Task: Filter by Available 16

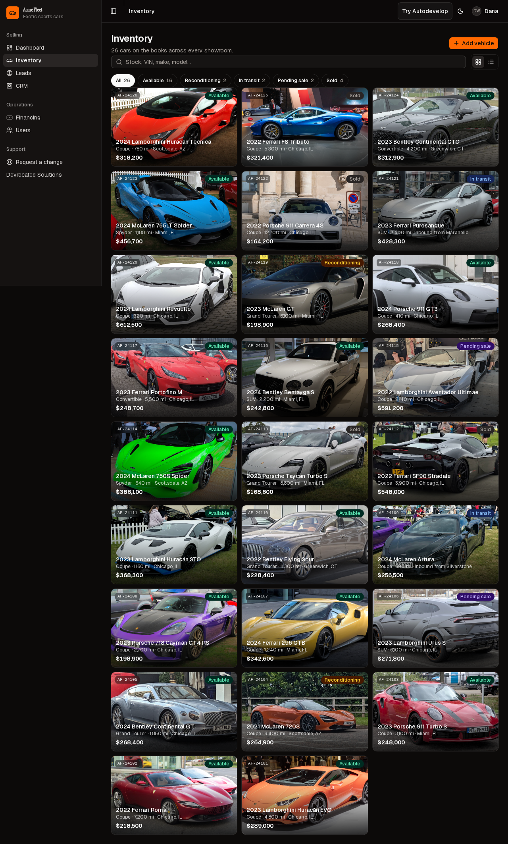Action: pos(158,81)
